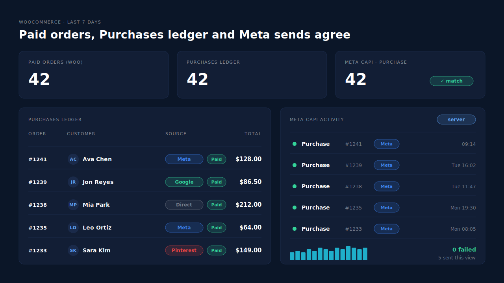Sort by the TOTAL column header
Viewport: 504px width, 283px height.
tap(253, 134)
